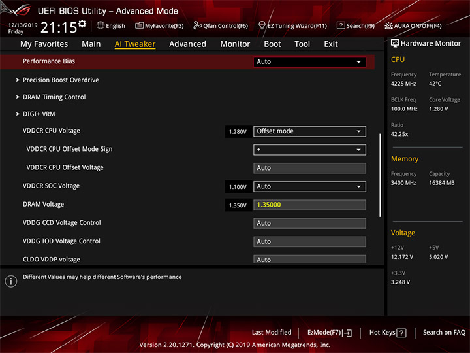Click the Qfan Control fan icon

tap(197, 25)
